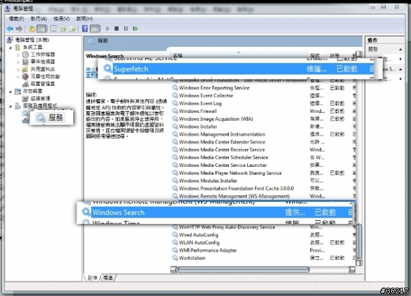Select Windows Image Acquisition (WIA) service
Viewport: 411px width, 296px height.
(x=263, y=119)
